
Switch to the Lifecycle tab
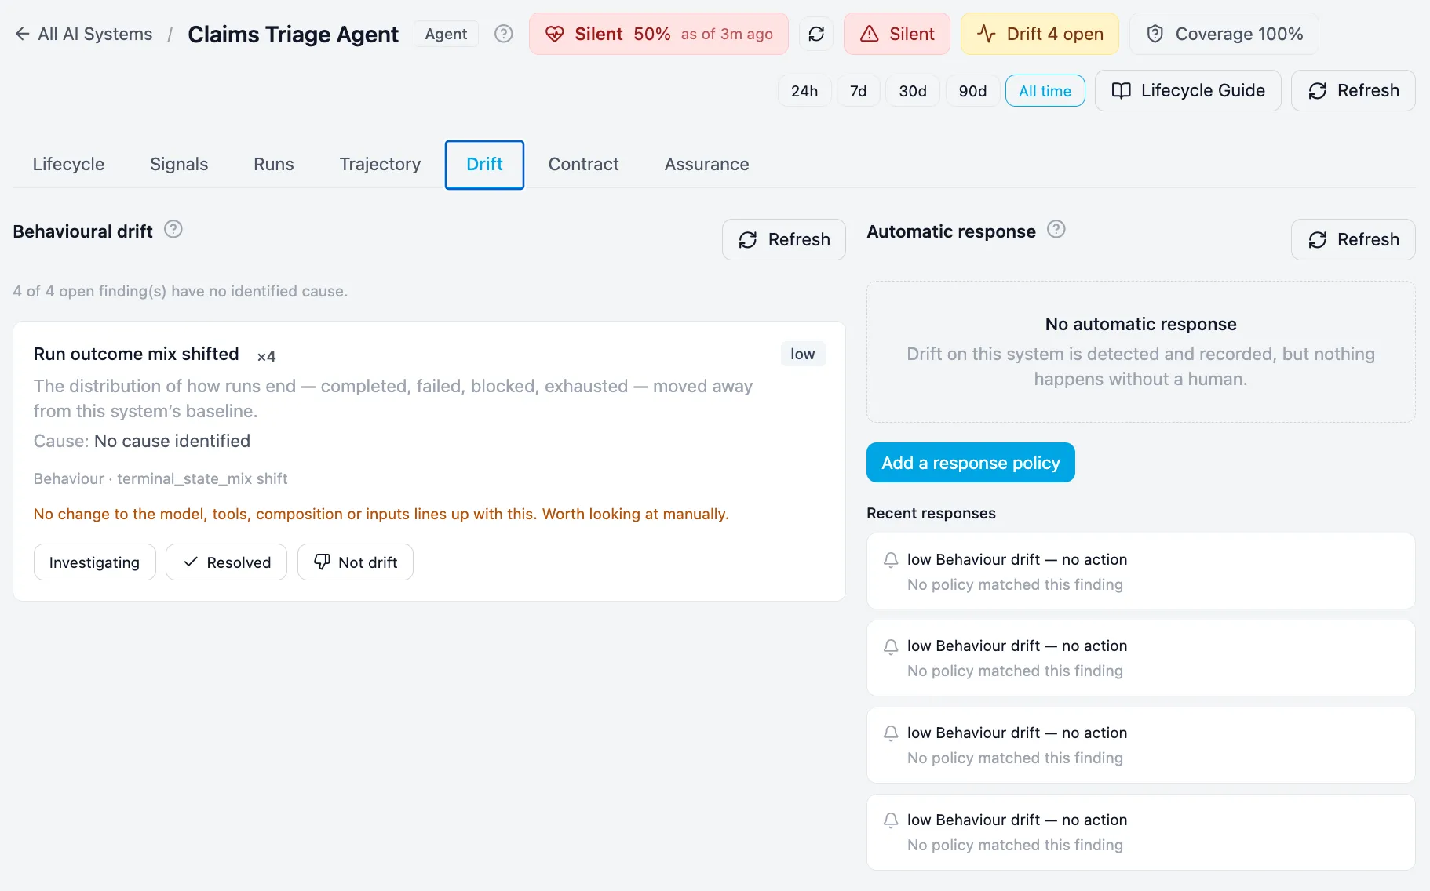pos(68,164)
